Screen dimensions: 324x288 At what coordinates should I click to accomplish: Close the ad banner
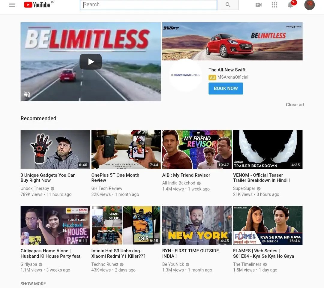295,105
